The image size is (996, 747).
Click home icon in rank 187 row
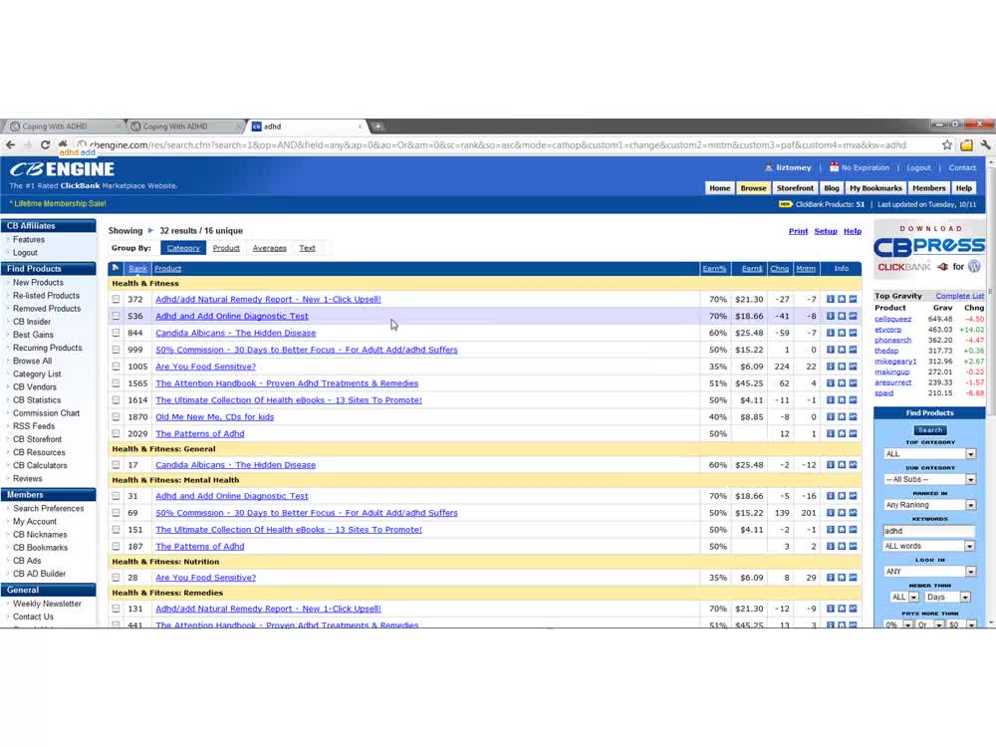coord(842,546)
